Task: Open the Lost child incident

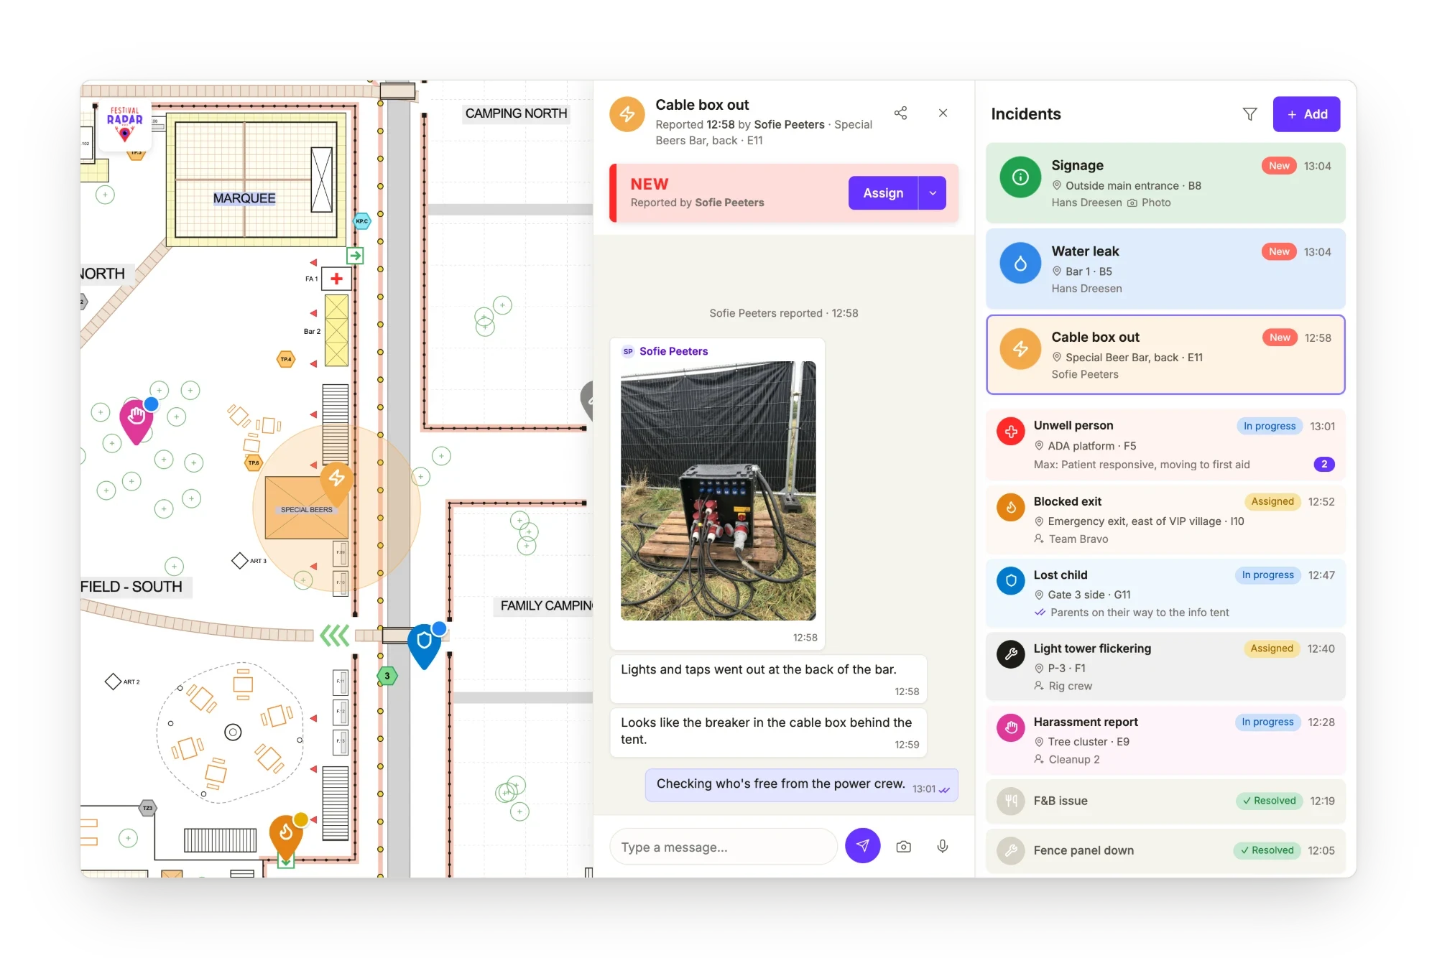Action: (1165, 593)
